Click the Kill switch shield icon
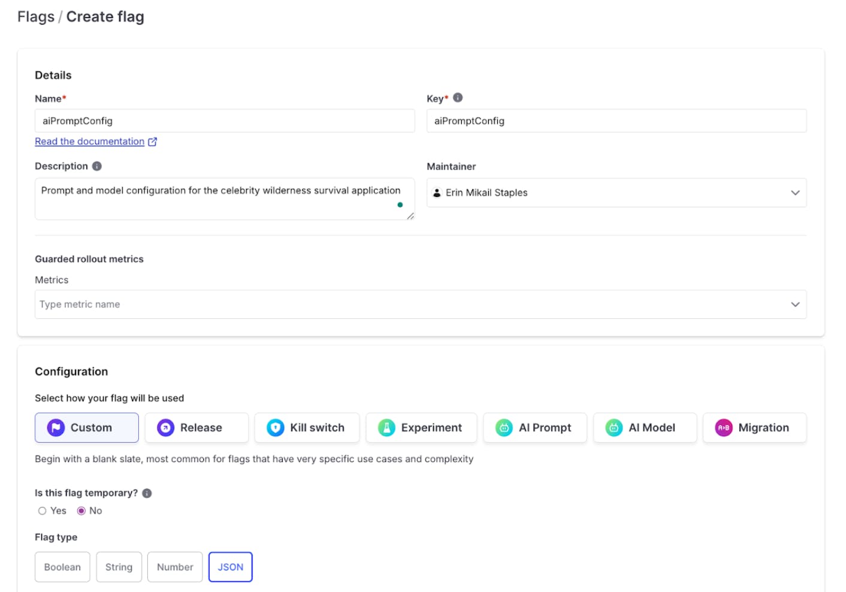 (x=275, y=428)
